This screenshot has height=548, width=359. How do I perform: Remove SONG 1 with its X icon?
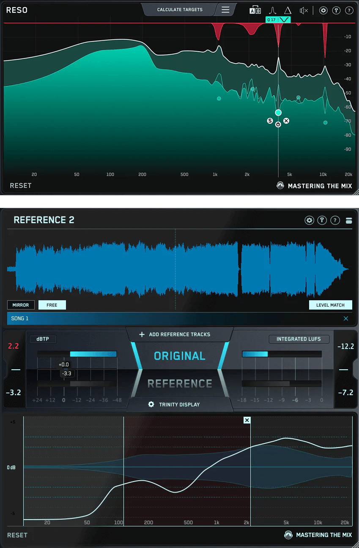pyautogui.click(x=346, y=318)
